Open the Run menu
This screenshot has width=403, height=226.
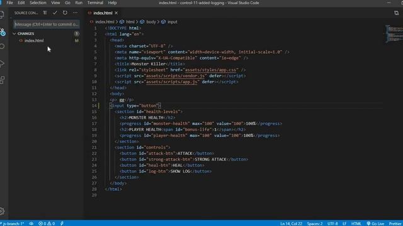(79, 3)
